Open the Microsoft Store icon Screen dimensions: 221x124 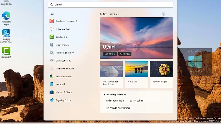[x=52, y=92]
